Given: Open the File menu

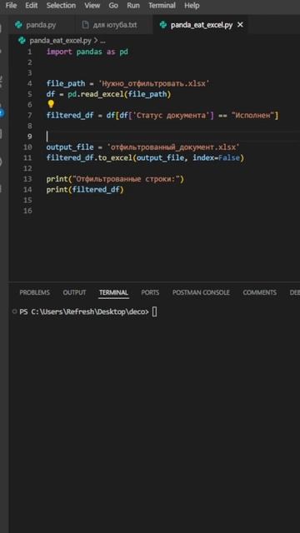Looking at the screenshot, I should tap(11, 6).
